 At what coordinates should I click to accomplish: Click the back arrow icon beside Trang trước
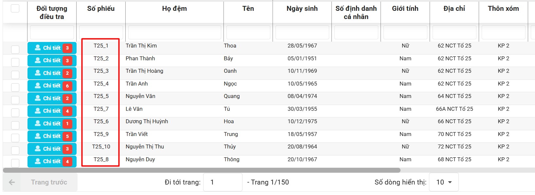point(12,182)
